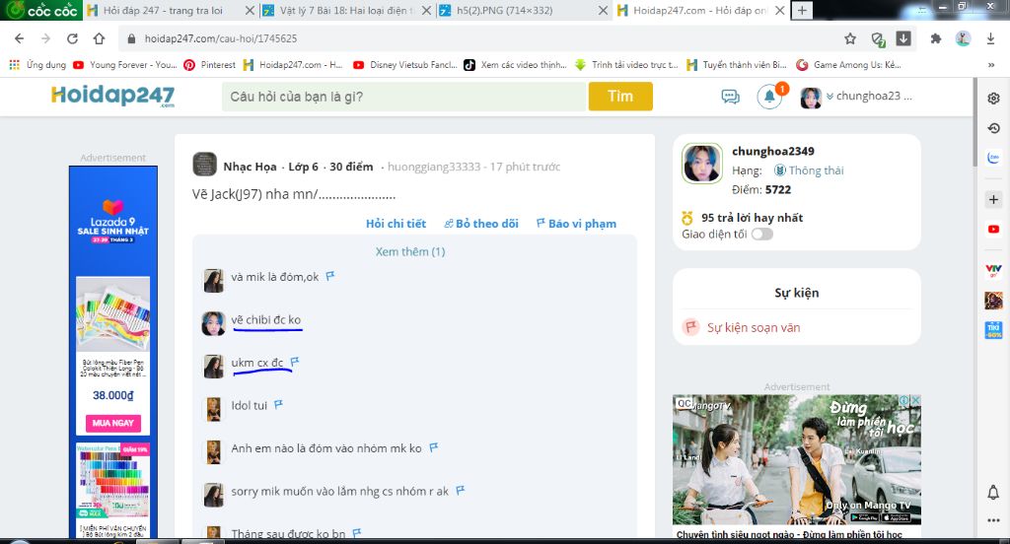Open the VTV icon in the sidebar

point(994,270)
